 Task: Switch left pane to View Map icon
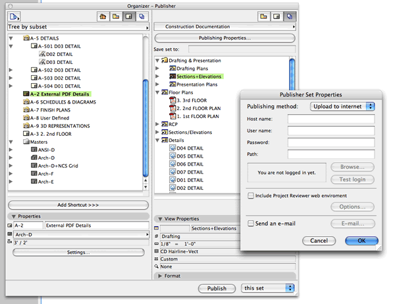click(x=116, y=16)
